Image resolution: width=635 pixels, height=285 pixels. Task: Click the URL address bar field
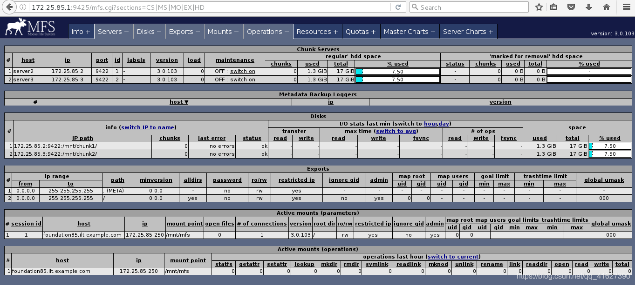click(210, 7)
